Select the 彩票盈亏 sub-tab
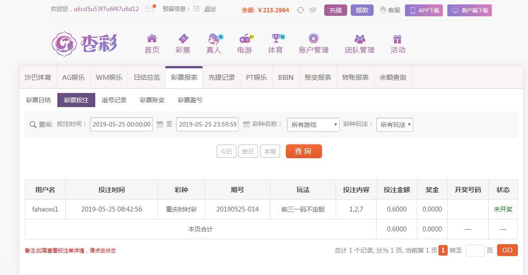The height and width of the screenshot is (275, 528). (190, 100)
